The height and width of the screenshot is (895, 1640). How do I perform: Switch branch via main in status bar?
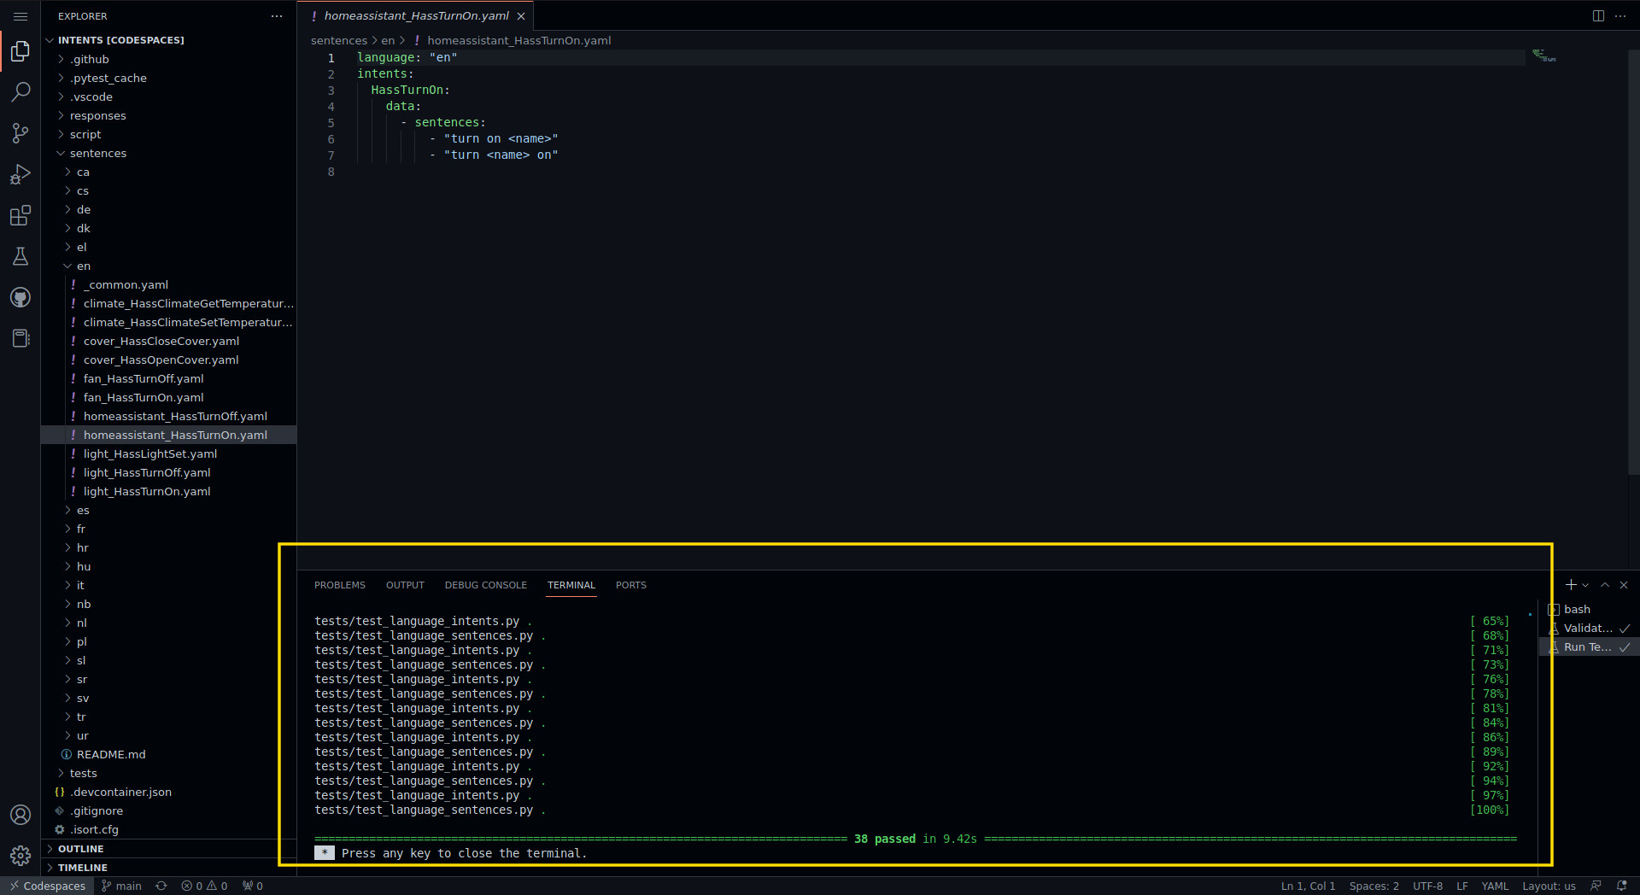121,886
